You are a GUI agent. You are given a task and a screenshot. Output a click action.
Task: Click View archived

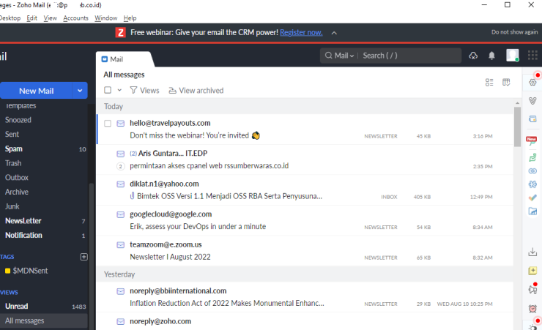pyautogui.click(x=196, y=91)
